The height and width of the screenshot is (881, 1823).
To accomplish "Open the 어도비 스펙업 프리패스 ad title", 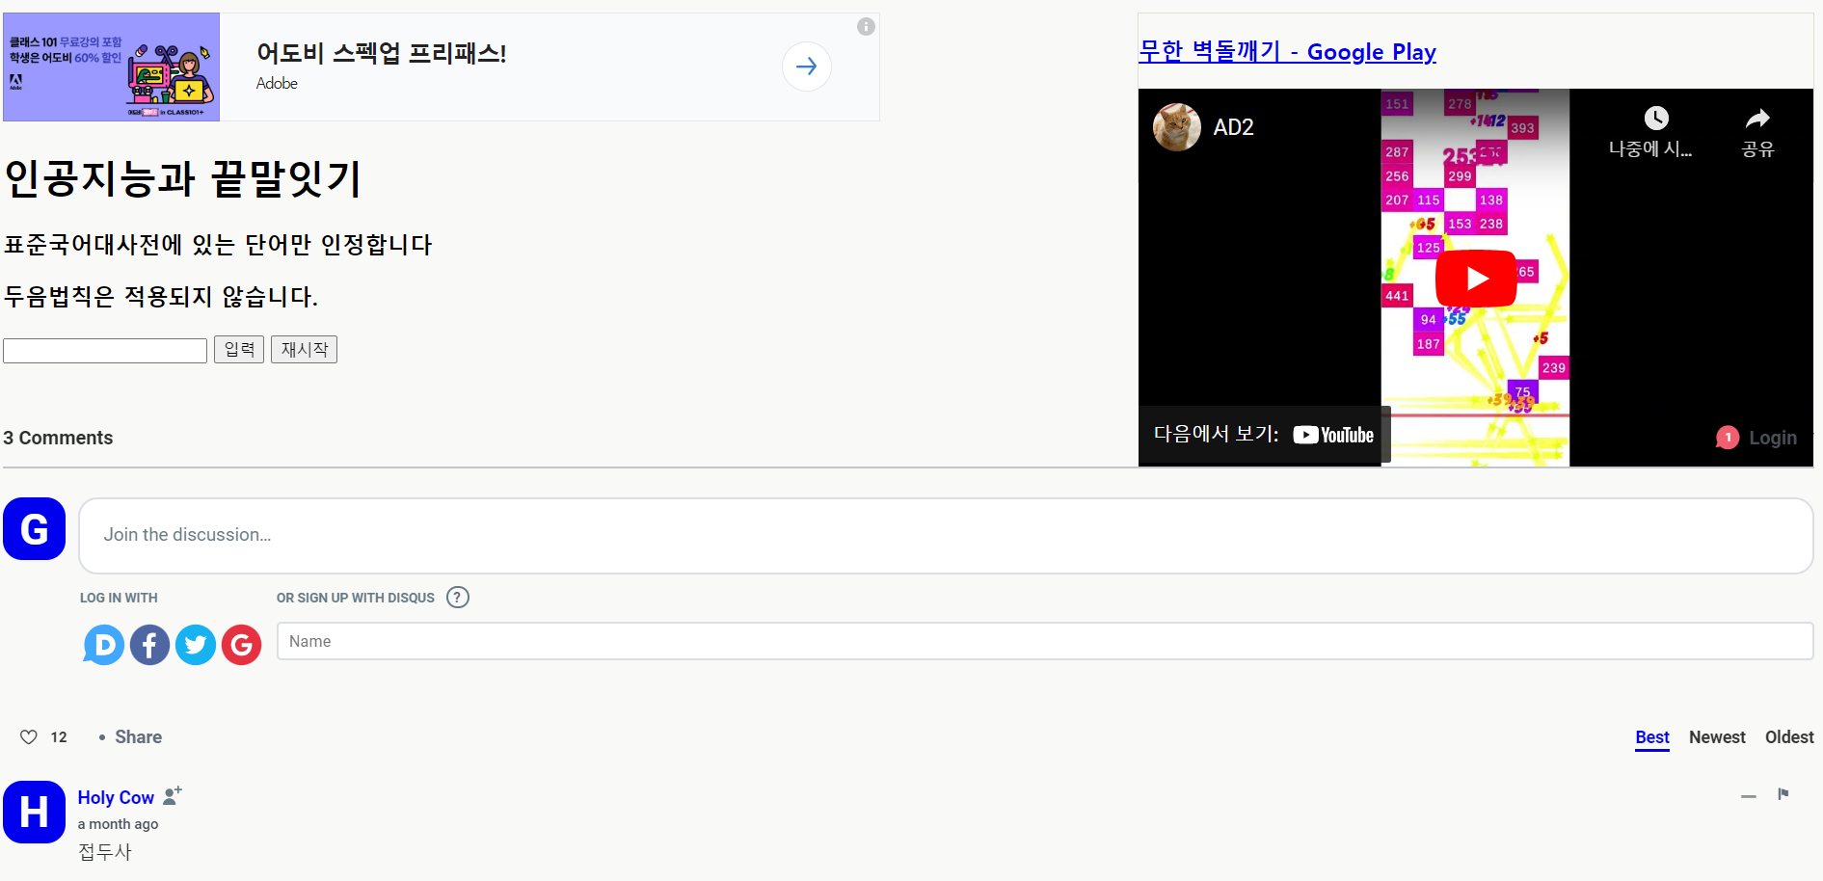I will (381, 53).
